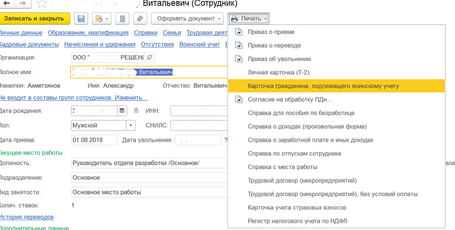455x230 pixels.
Task: Add the employee card to favorites with the star
Action: click(42, 3)
